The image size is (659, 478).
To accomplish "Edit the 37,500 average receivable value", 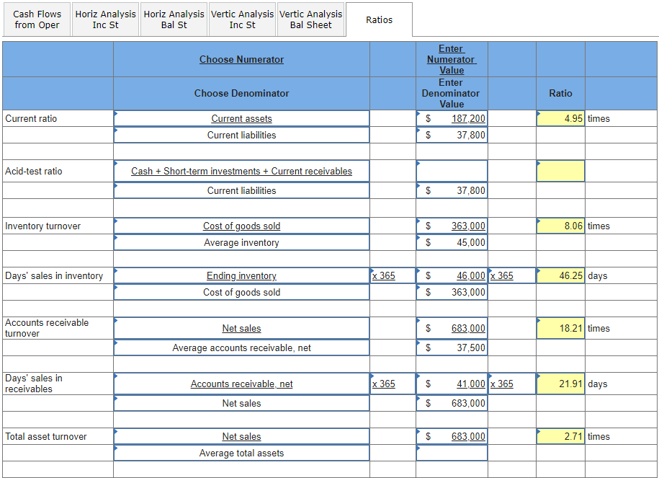I will click(452, 348).
